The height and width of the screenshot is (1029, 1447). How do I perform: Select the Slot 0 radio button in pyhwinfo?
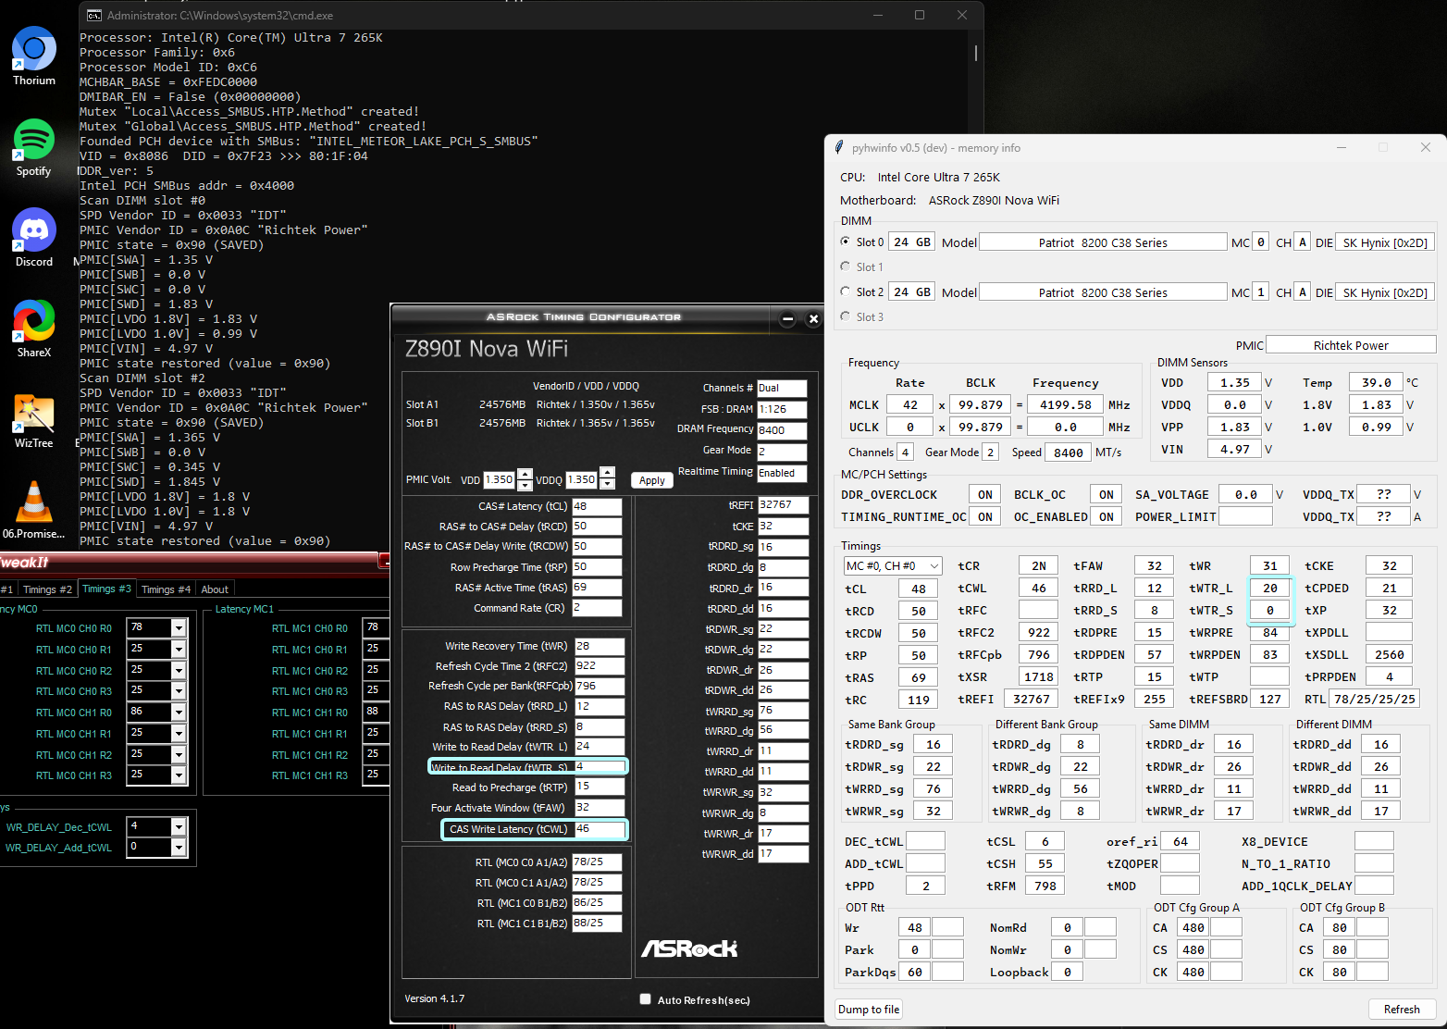846,242
